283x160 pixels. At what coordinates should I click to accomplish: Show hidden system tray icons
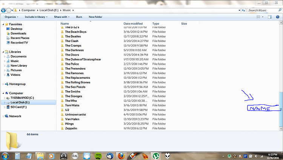pyautogui.click(x=223, y=156)
